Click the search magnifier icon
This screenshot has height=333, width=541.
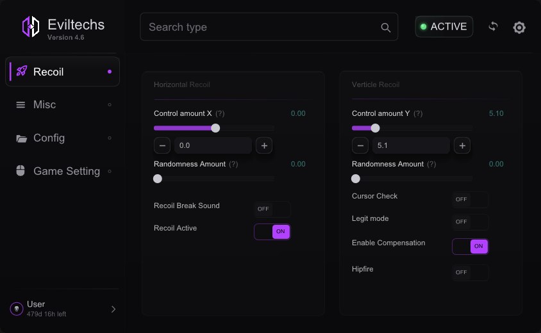(x=386, y=28)
